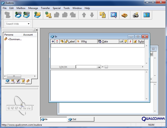Click the preview pane scroll down arrow

pyautogui.click(x=146, y=99)
